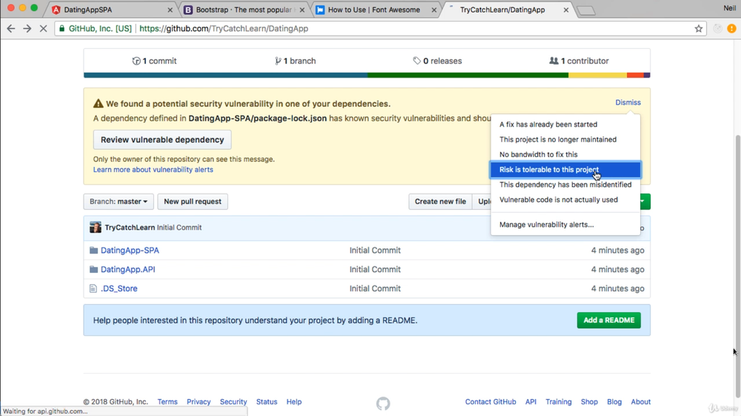Select 'This project is no longer maintained'
The width and height of the screenshot is (741, 416).
tap(565, 139)
